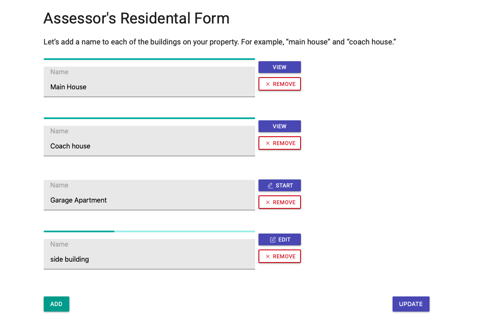This screenshot has width=480, height=330.
Task: Remove the Garage Apartment building
Action: point(280,202)
